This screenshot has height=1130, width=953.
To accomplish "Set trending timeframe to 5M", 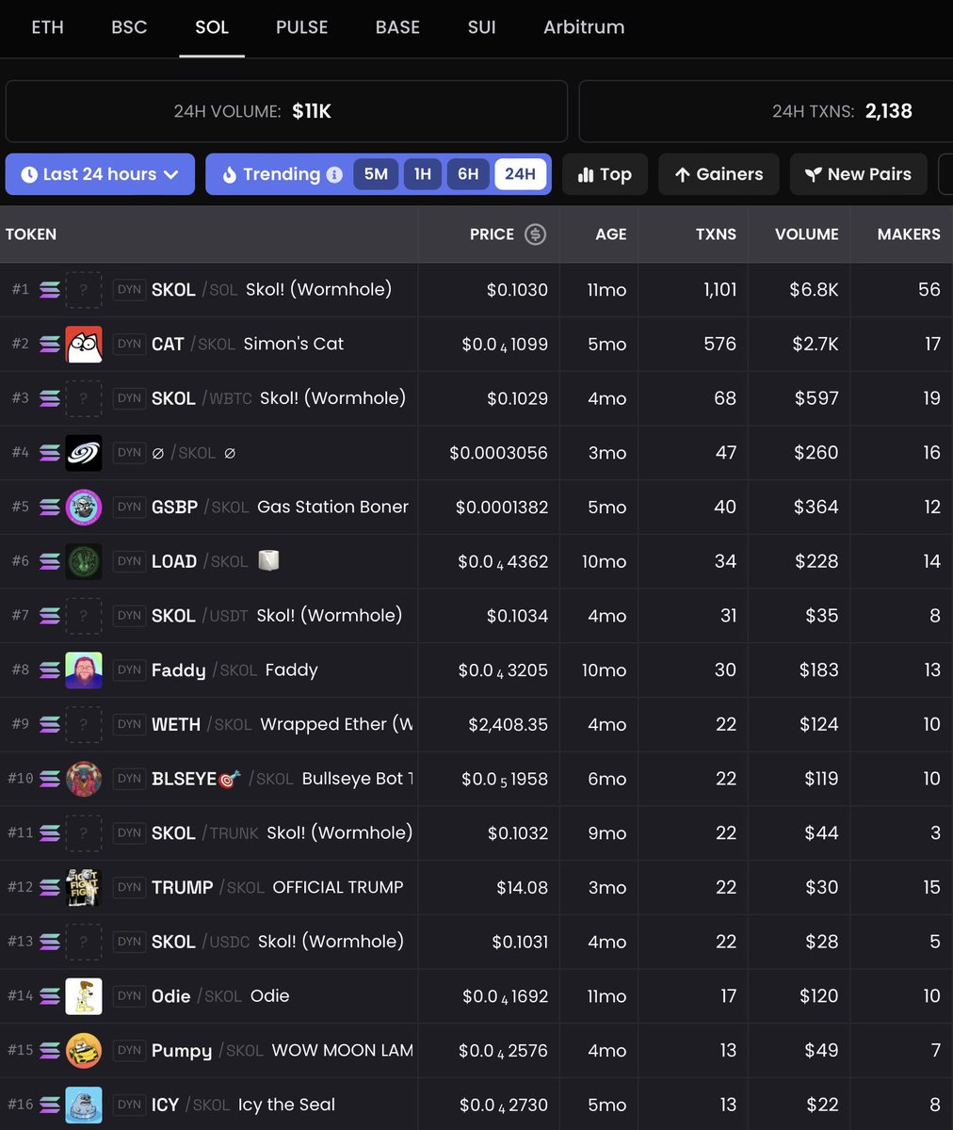I will (x=376, y=174).
